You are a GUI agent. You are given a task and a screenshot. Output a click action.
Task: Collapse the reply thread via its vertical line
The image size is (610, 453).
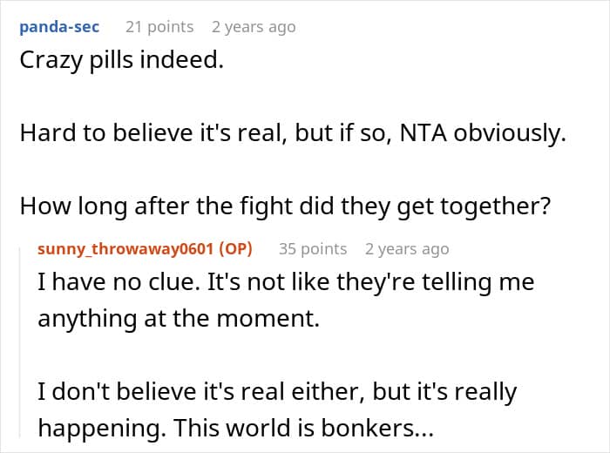click(x=20, y=342)
